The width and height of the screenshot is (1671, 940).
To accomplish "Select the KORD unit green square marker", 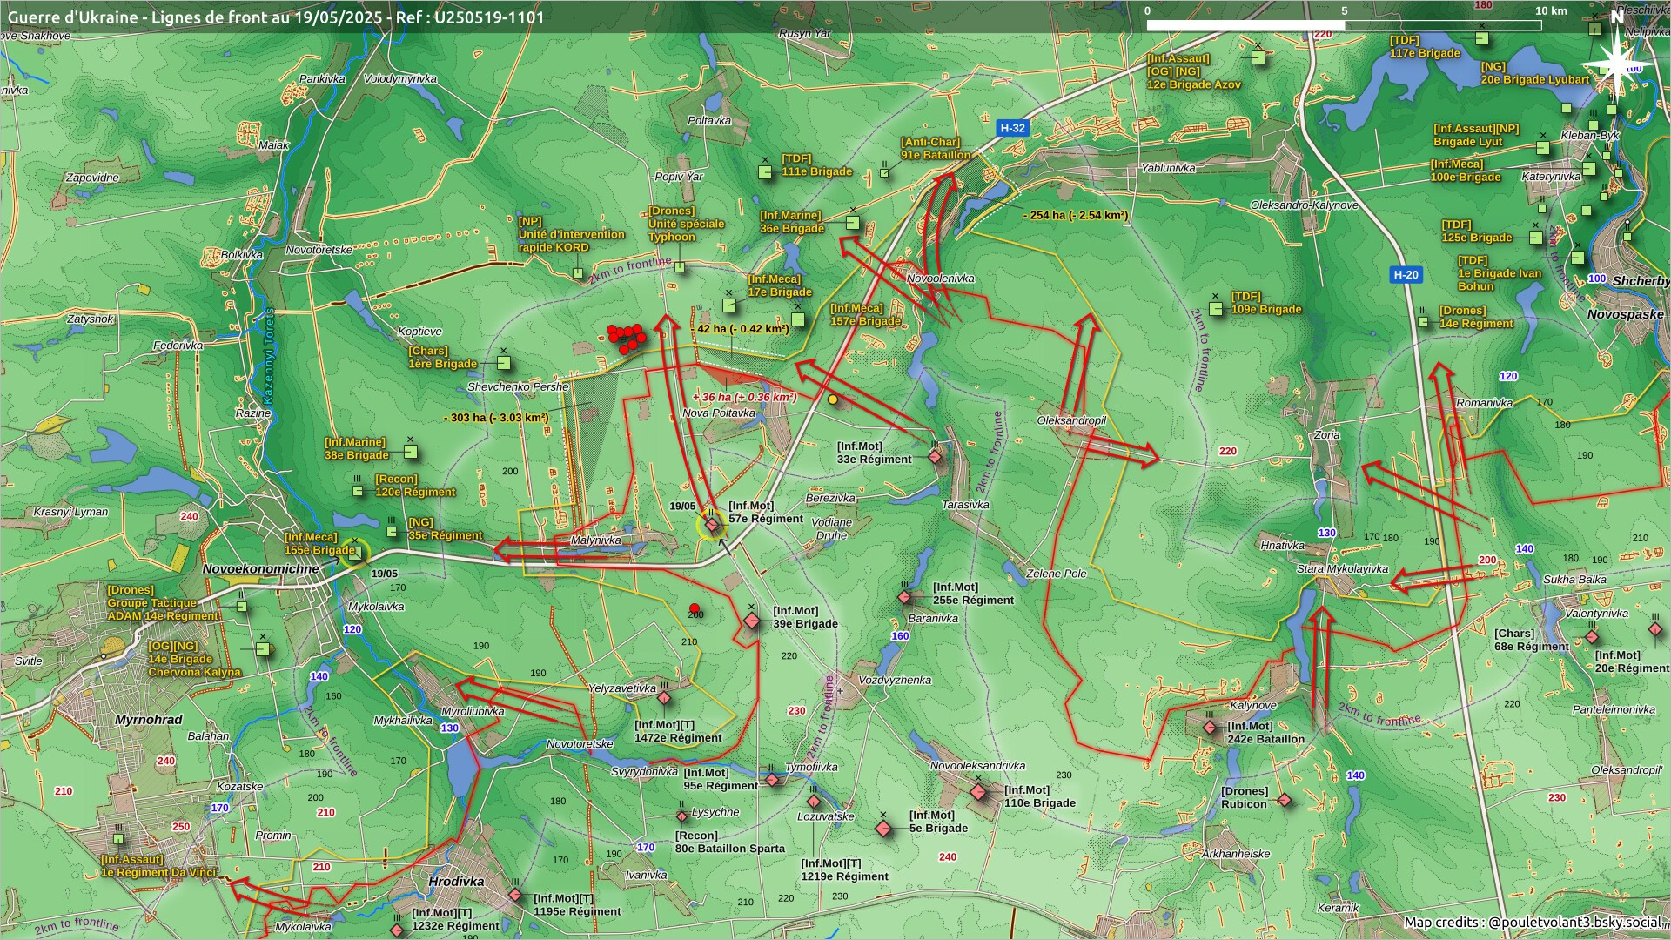I will point(578,273).
